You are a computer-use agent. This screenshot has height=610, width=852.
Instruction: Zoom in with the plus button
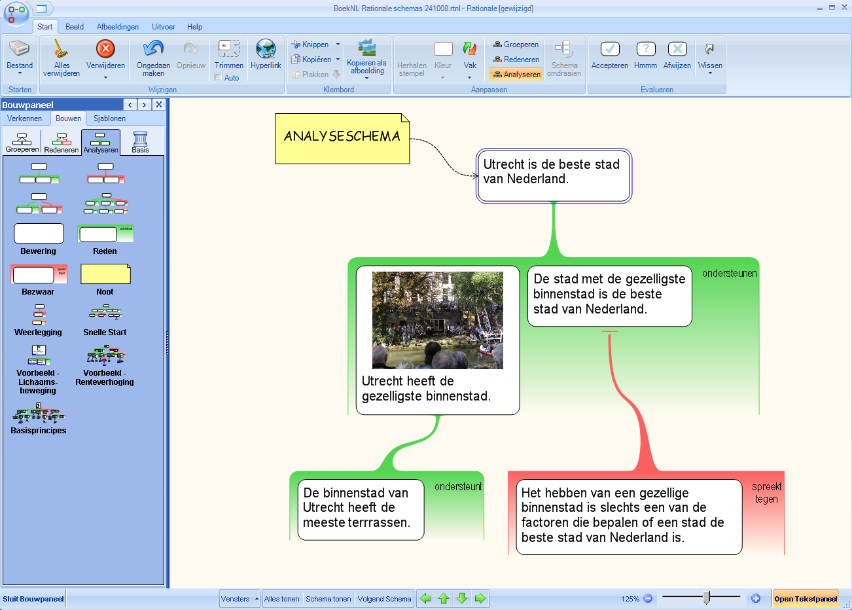[x=756, y=598]
